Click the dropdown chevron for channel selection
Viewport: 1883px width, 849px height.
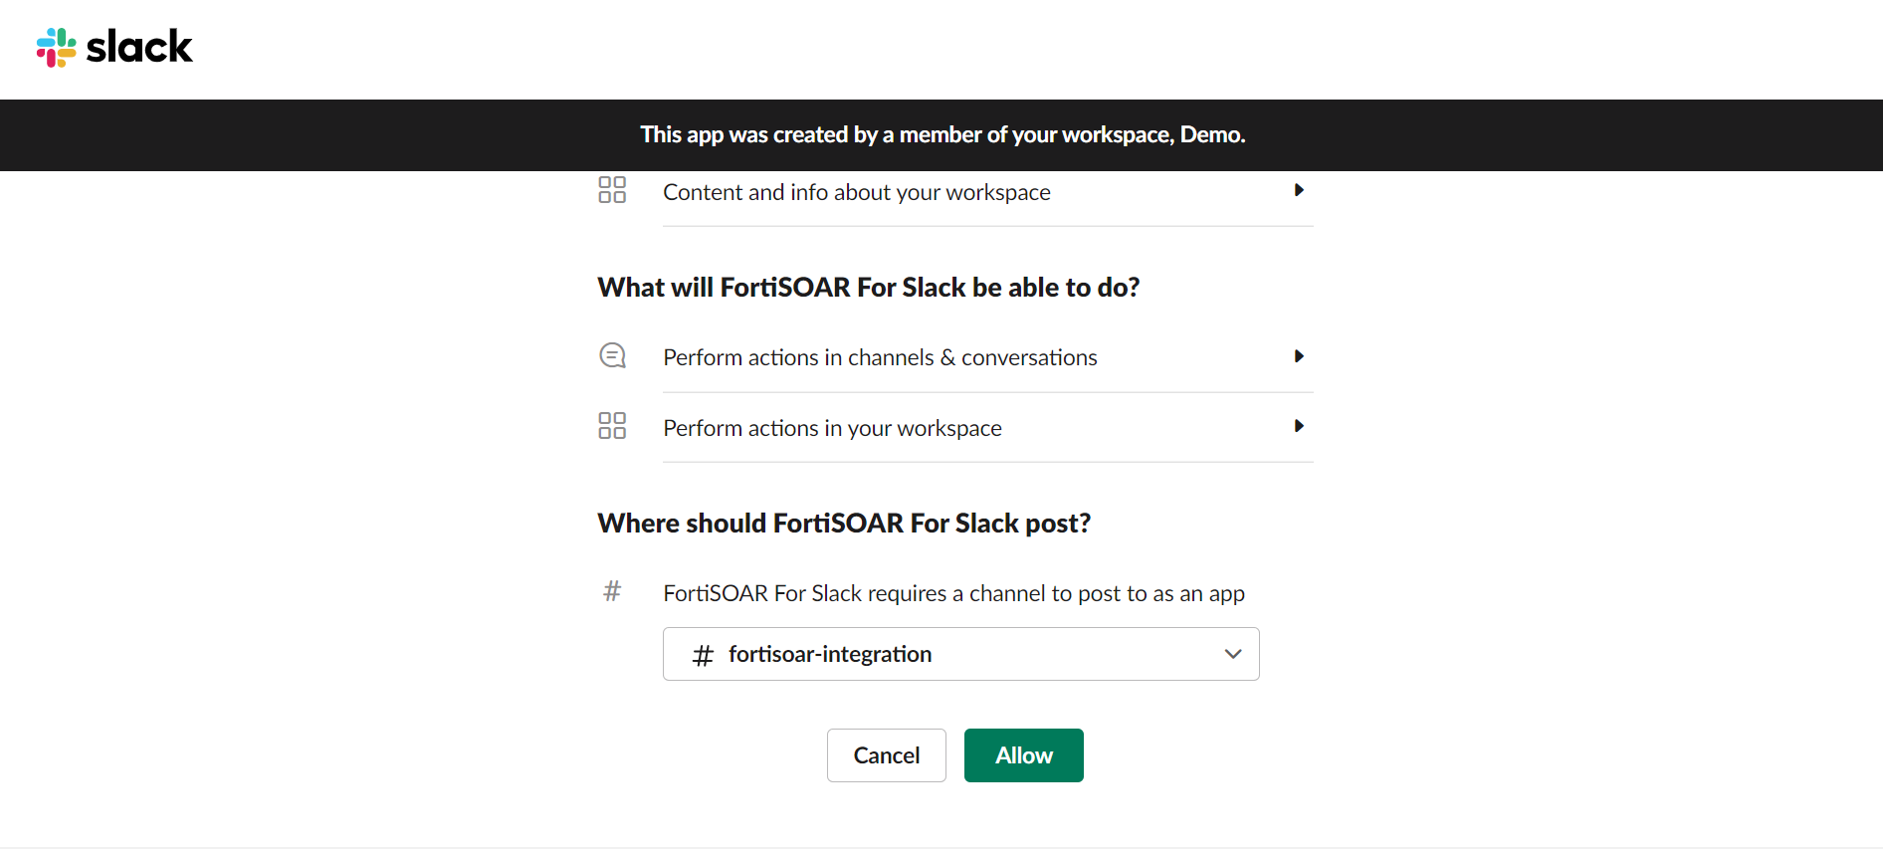coord(1233,654)
